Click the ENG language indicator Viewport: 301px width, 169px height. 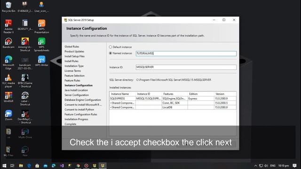pos(273,166)
